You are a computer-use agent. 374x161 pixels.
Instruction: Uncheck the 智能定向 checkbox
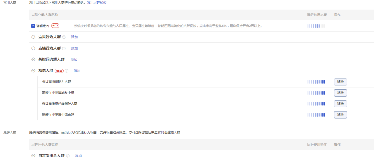(x=33, y=26)
